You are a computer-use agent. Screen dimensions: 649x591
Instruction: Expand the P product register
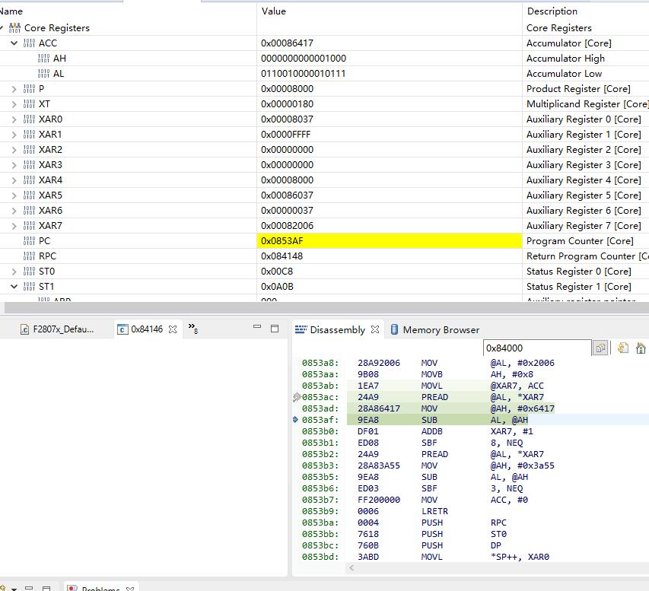point(14,89)
